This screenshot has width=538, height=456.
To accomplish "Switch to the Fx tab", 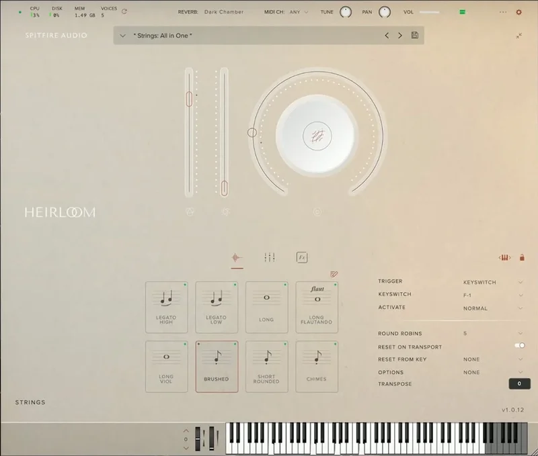I will tap(302, 258).
